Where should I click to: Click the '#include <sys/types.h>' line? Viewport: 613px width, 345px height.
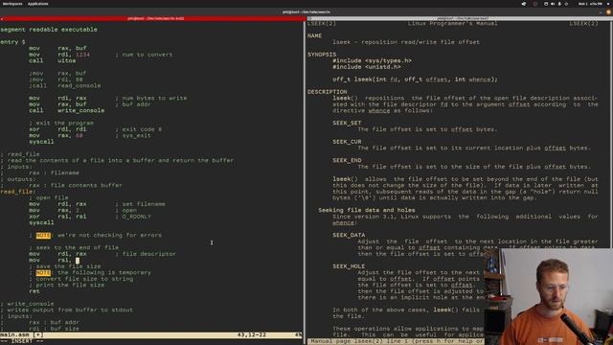pyautogui.click(x=372, y=60)
